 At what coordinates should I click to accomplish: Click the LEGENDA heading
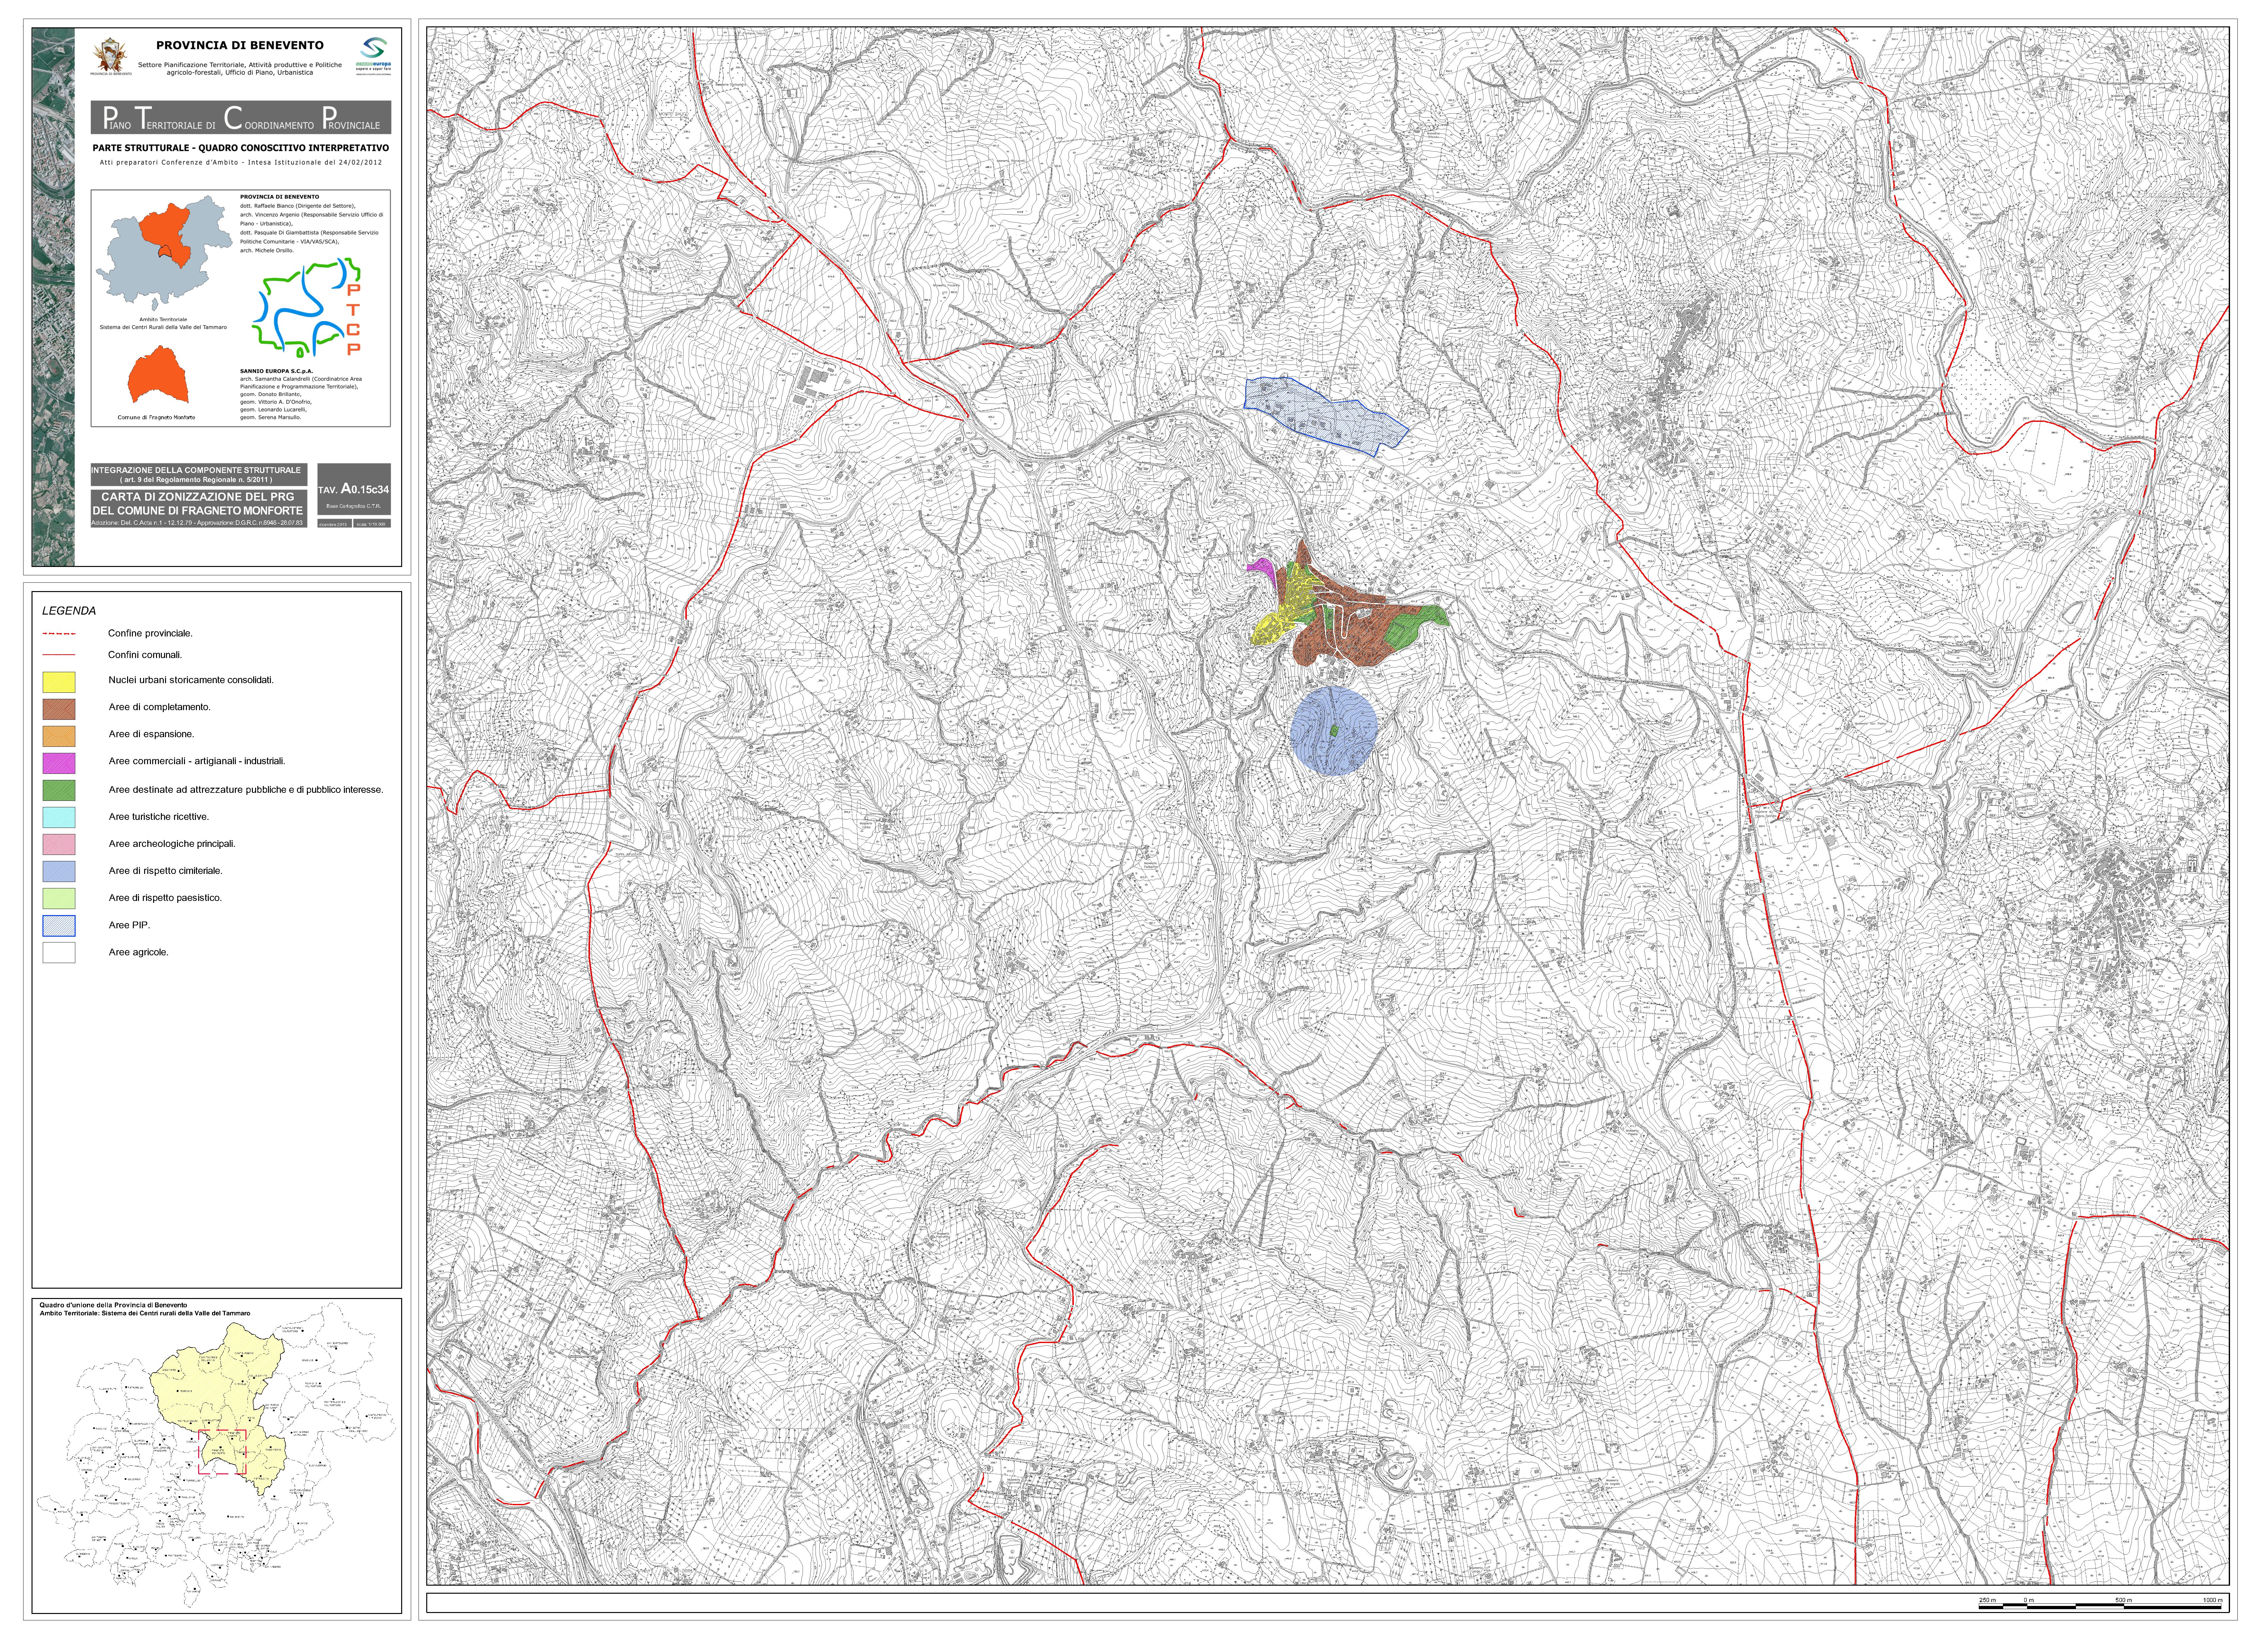coord(69,611)
